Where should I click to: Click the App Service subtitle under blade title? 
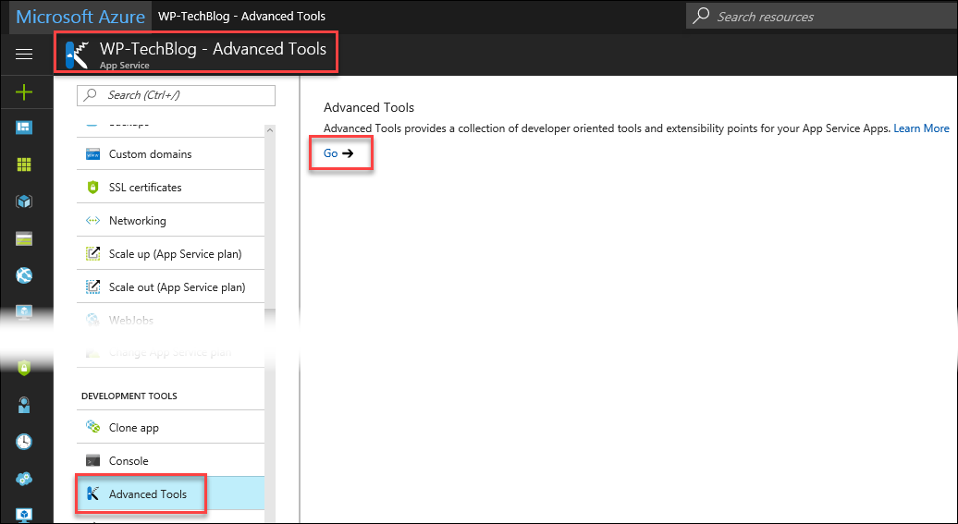pyautogui.click(x=125, y=66)
